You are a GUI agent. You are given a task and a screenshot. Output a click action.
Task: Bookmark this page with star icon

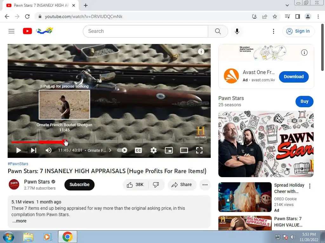coord(275,16)
